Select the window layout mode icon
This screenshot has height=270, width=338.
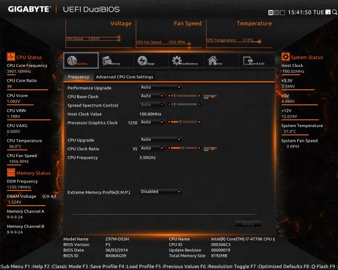click(283, 13)
